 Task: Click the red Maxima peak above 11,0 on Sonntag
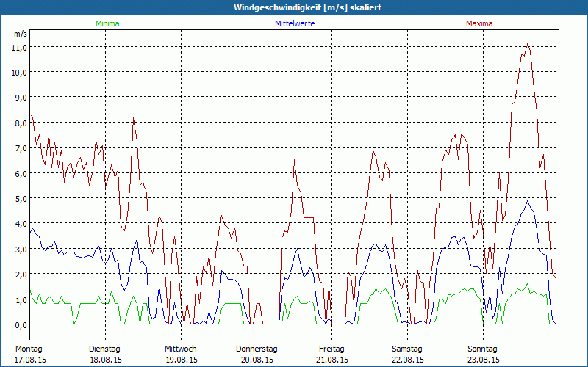point(528,44)
